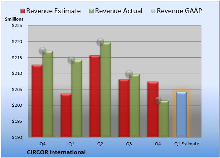Click the GAAP marker above Q1
Viewport: 220px width, 158px height.
click(71, 60)
